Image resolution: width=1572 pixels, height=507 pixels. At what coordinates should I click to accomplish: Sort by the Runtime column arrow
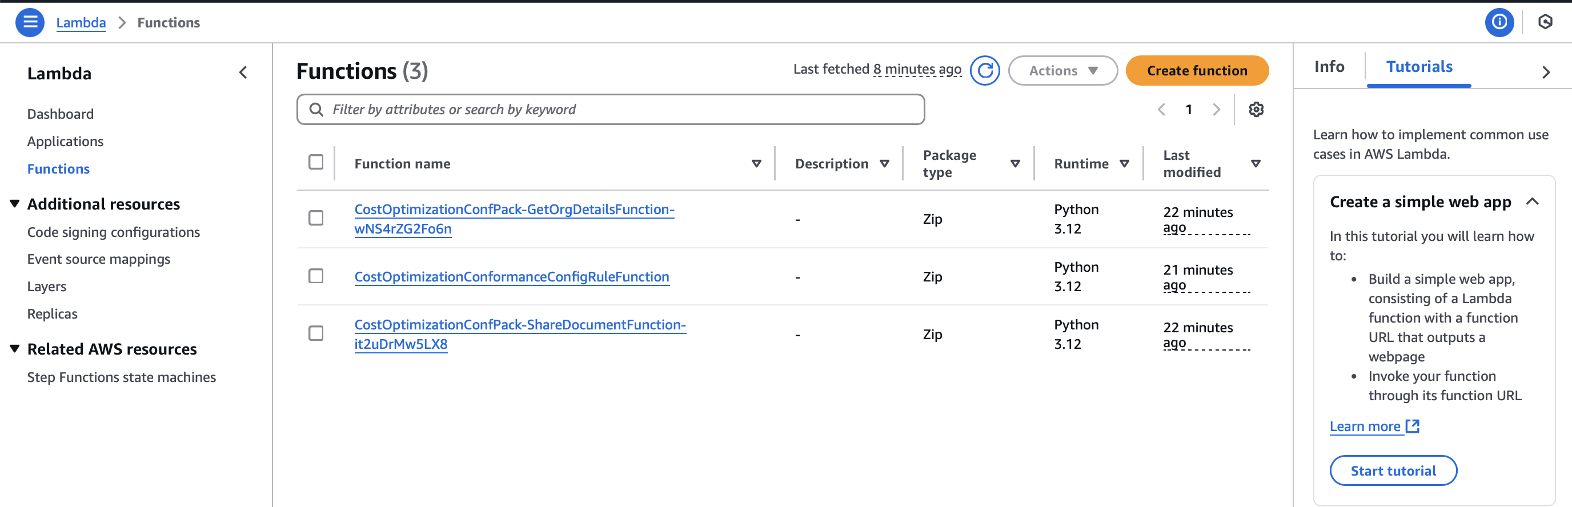(x=1124, y=163)
